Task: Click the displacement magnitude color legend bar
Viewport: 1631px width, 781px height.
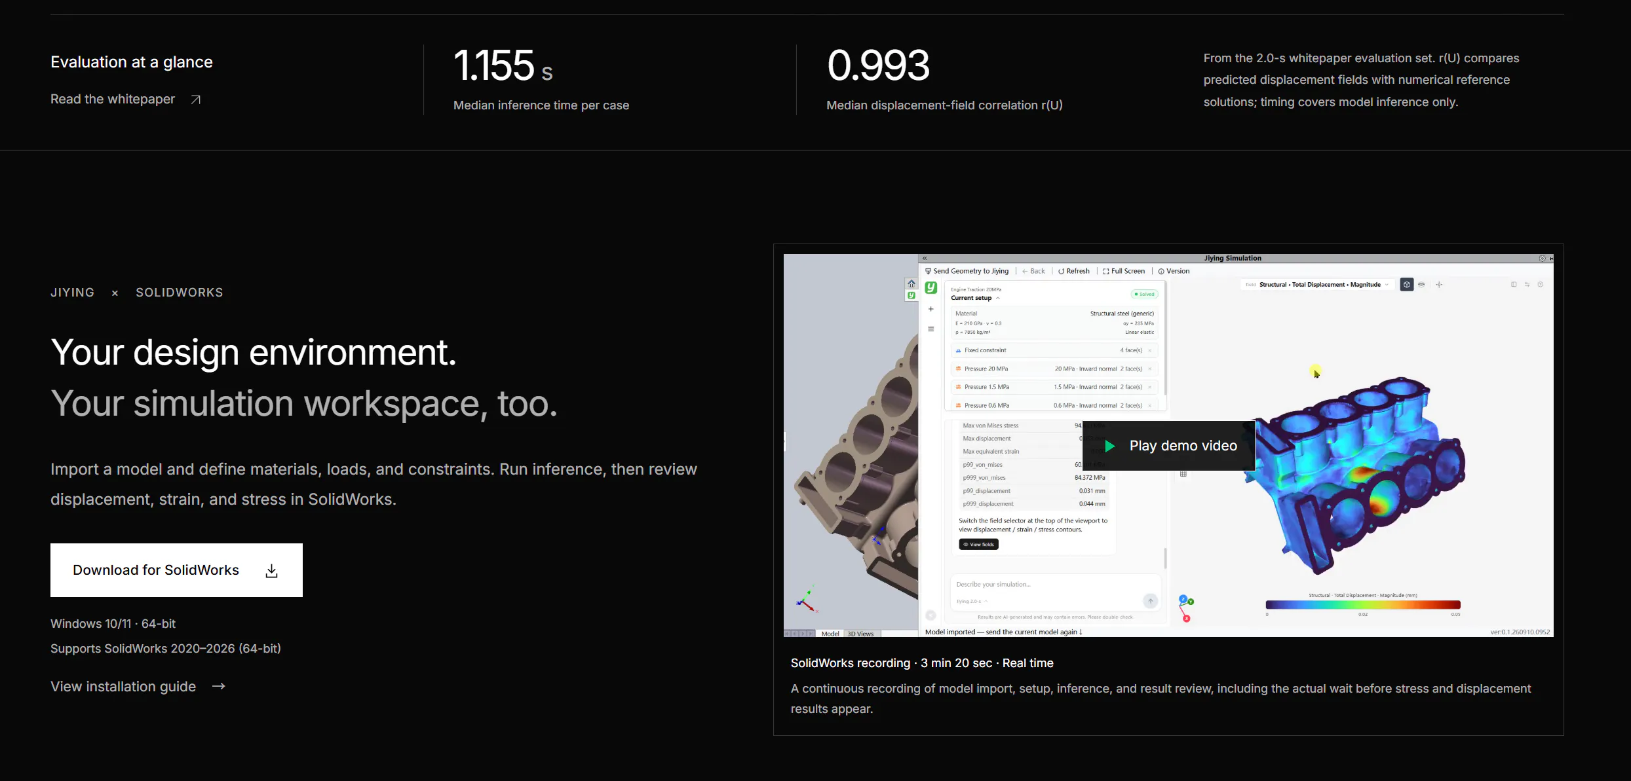Action: tap(1363, 605)
